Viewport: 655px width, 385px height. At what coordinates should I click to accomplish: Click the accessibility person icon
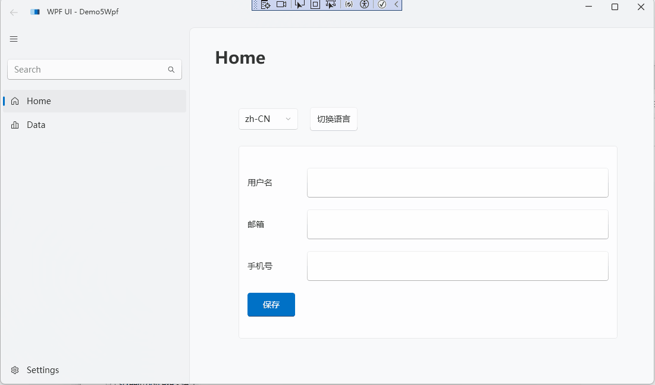tap(365, 5)
